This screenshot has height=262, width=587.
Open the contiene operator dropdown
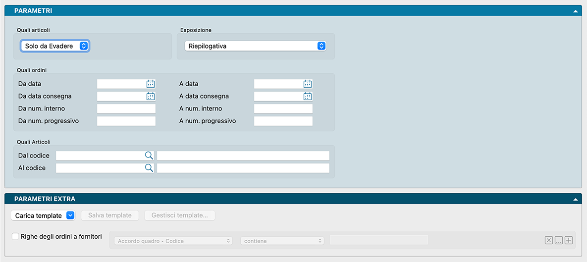[282, 241]
